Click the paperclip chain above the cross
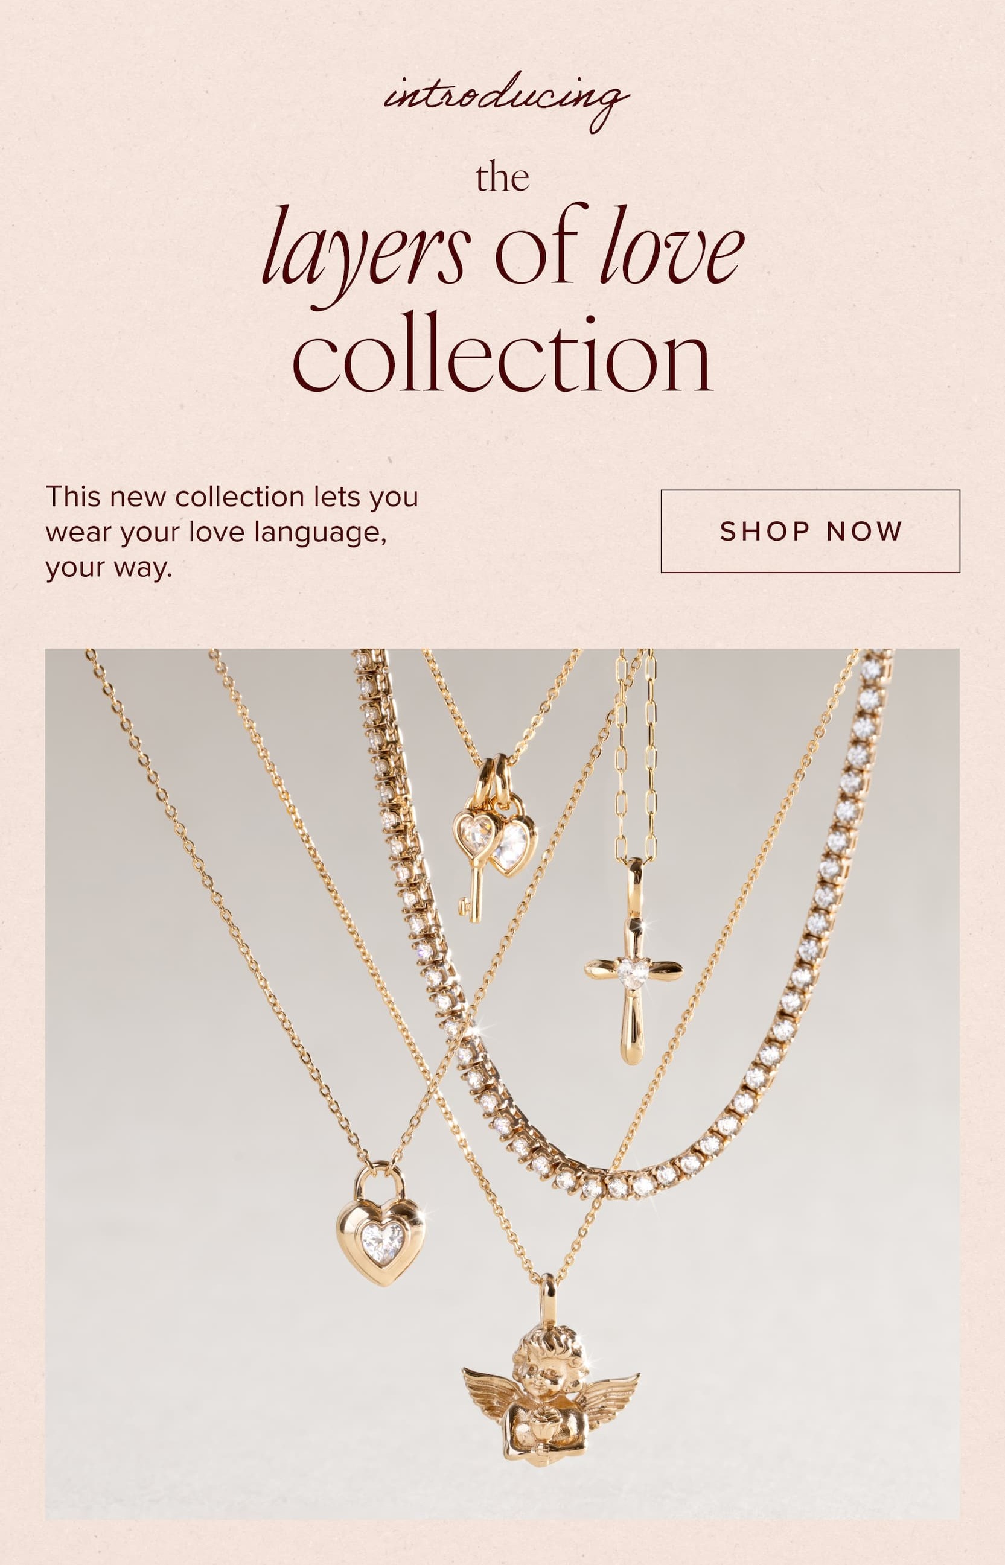This screenshot has height=1565, width=1005. coord(635,755)
